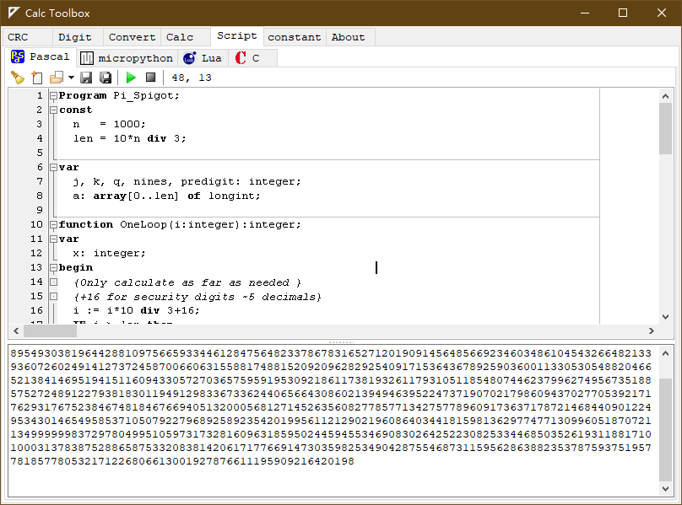Open the constant tab
This screenshot has height=505, width=682.
tap(295, 37)
